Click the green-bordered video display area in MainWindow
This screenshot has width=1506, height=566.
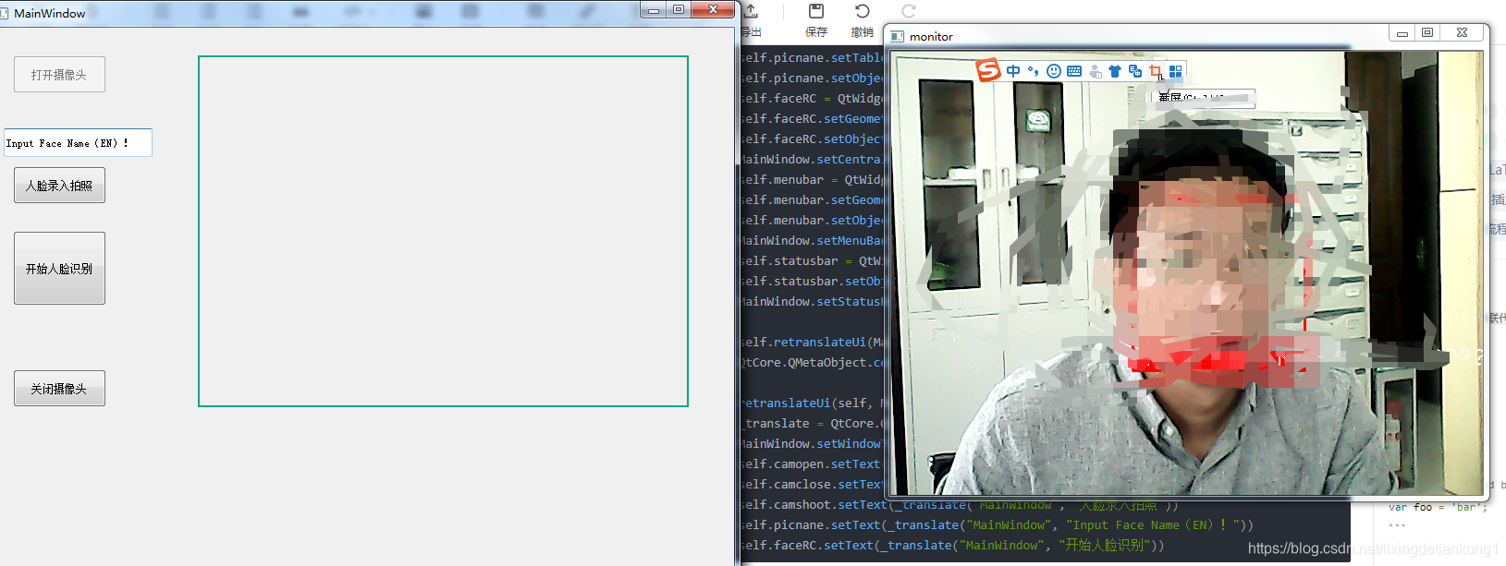pos(443,231)
